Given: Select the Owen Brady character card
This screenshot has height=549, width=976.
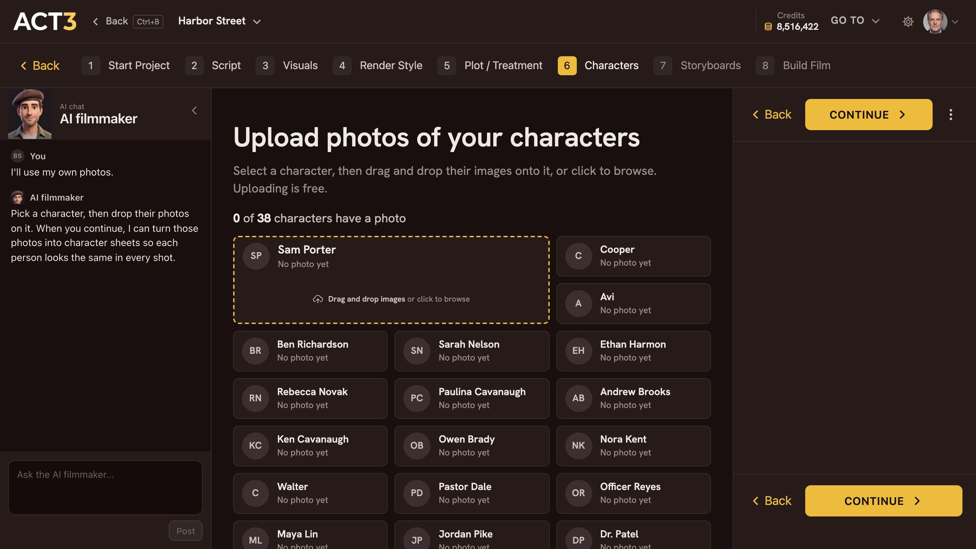Looking at the screenshot, I should point(472,446).
